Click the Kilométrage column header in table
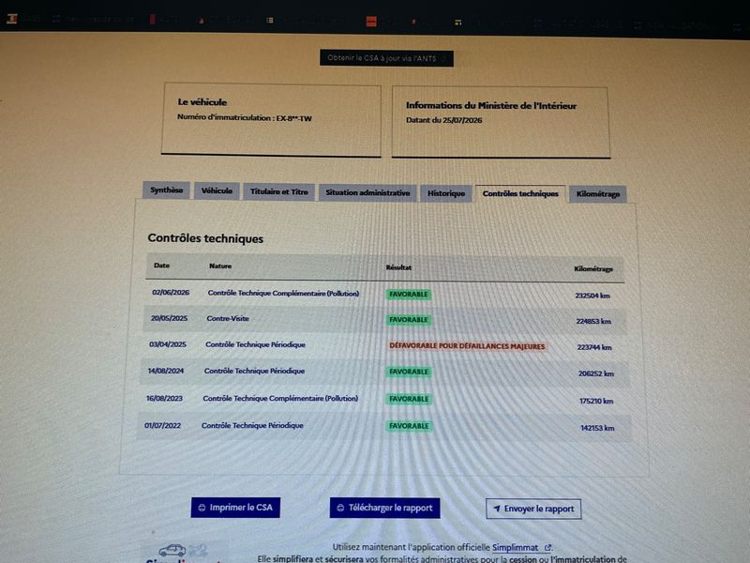Image resolution: width=750 pixels, height=563 pixels. (593, 269)
